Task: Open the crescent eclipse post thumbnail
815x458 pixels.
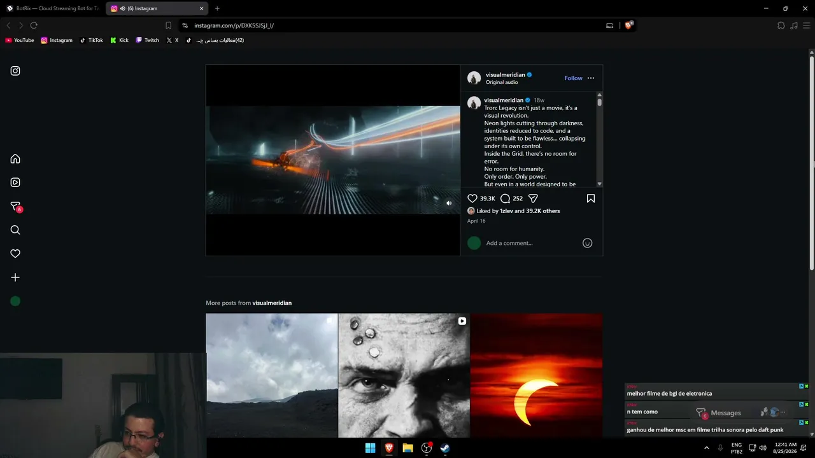Action: (537, 375)
